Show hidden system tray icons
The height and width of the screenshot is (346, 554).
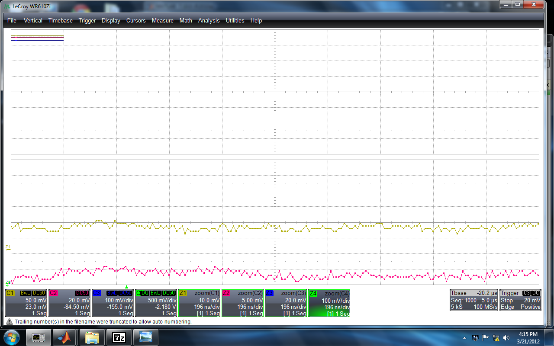pos(465,337)
